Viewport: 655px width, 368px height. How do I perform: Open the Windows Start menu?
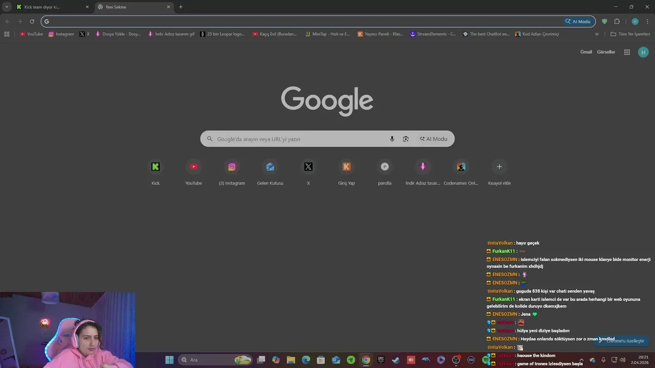tap(169, 360)
